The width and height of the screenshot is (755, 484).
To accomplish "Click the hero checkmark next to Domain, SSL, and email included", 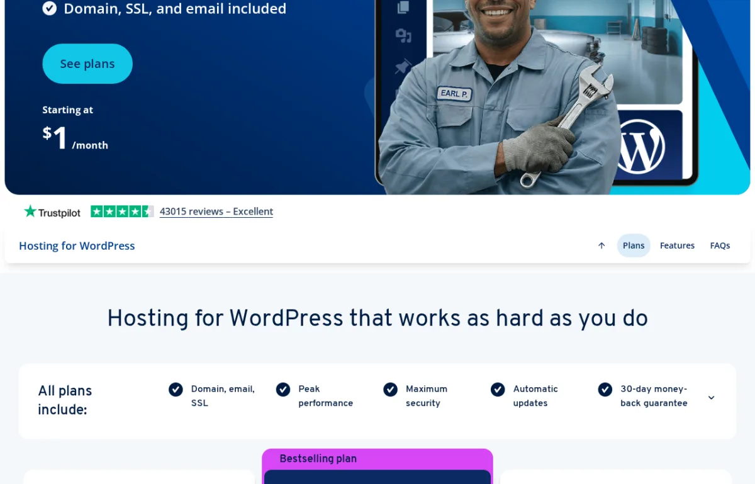I will point(50,8).
